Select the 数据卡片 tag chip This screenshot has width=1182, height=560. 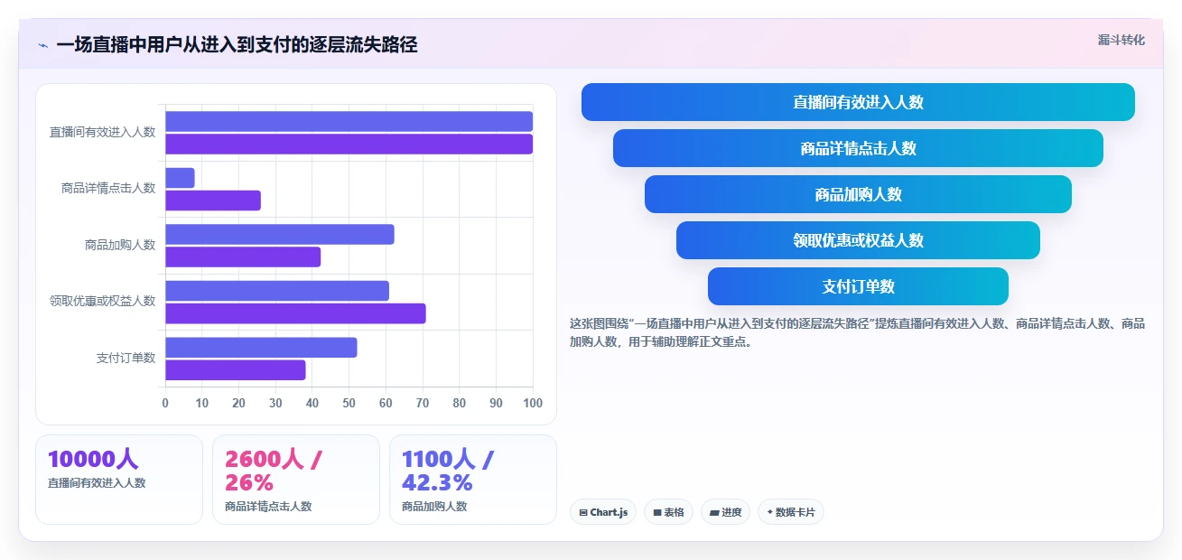pyautogui.click(x=791, y=512)
